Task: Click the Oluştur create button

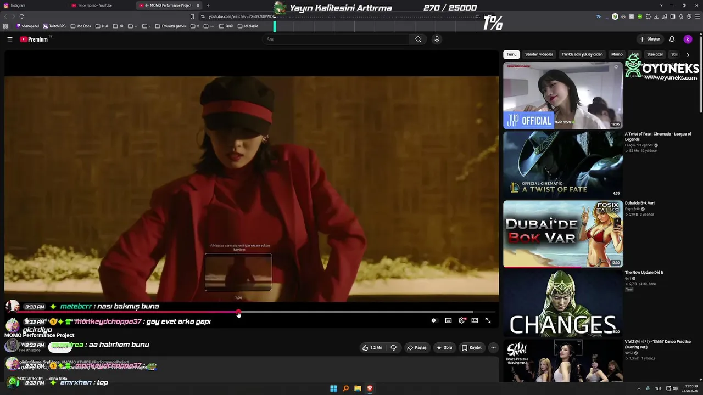Action: pyautogui.click(x=649, y=39)
